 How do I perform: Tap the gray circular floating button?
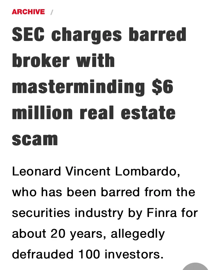(x=195, y=266)
